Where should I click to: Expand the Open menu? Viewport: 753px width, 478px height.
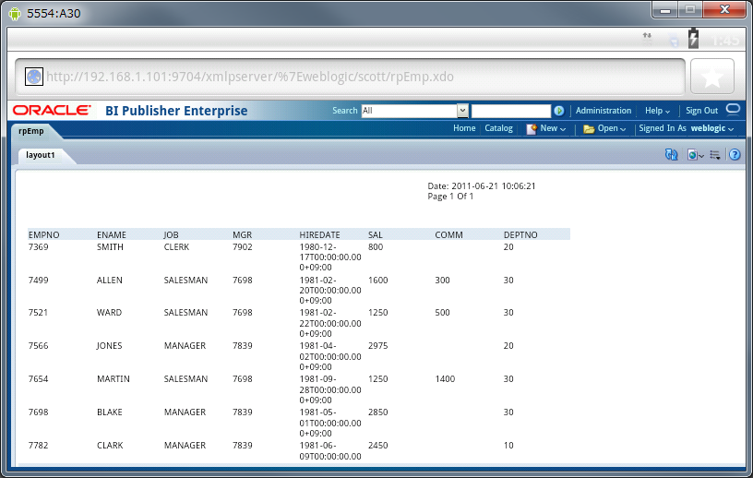611,128
